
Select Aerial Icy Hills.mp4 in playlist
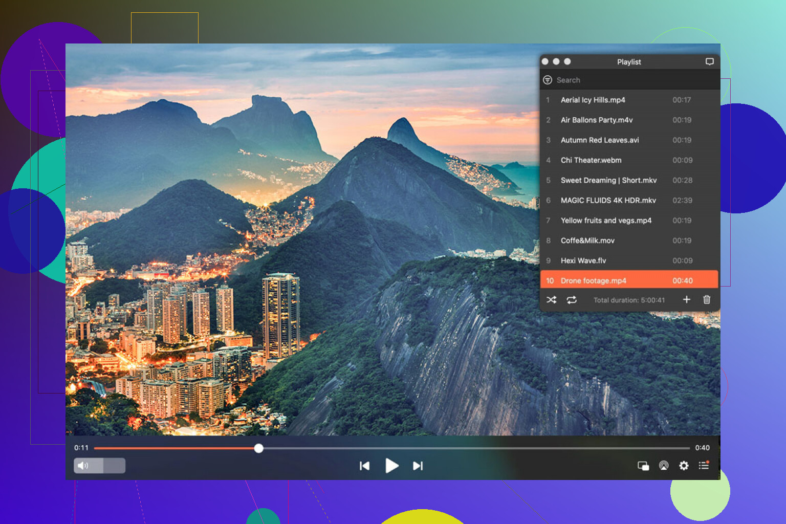click(x=593, y=100)
